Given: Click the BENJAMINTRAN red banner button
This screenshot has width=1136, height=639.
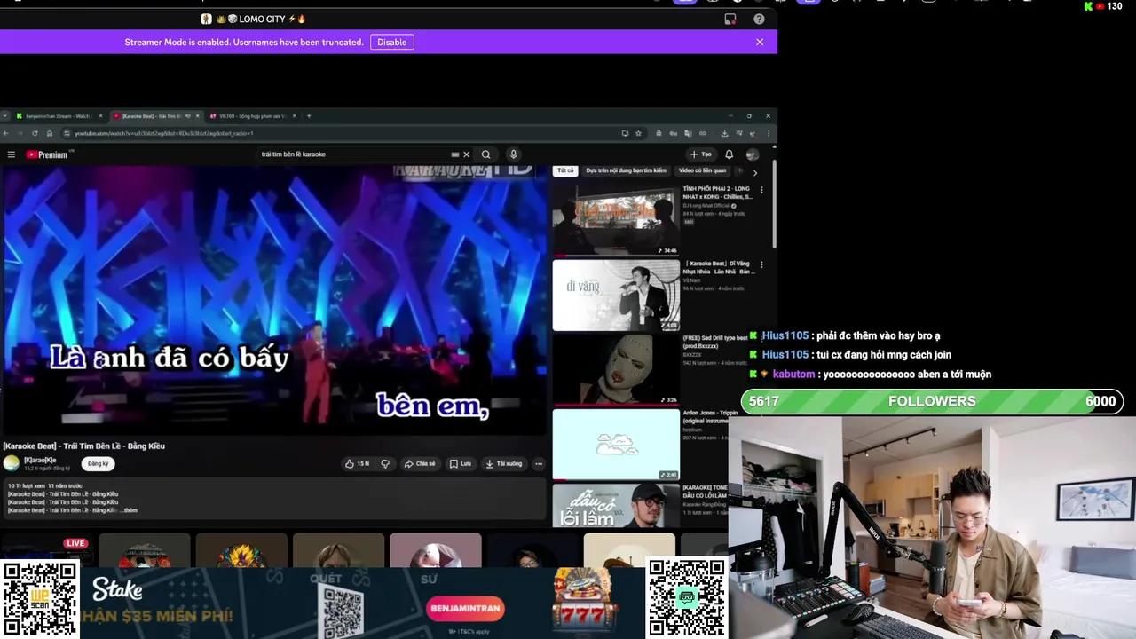Looking at the screenshot, I should [465, 609].
